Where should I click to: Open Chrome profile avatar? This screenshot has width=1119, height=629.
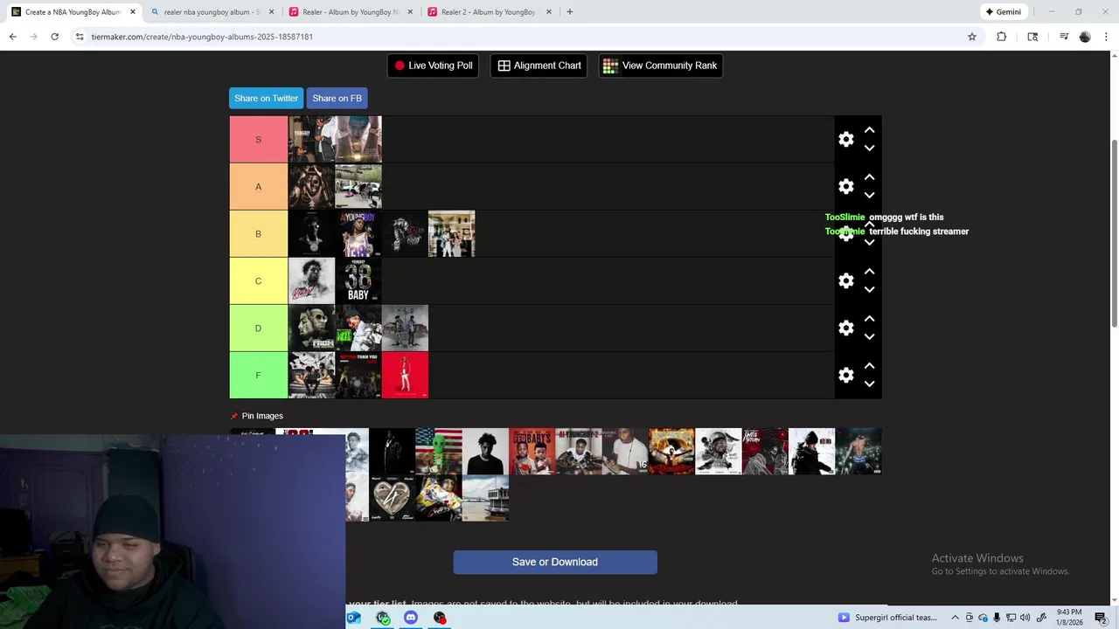click(1085, 37)
